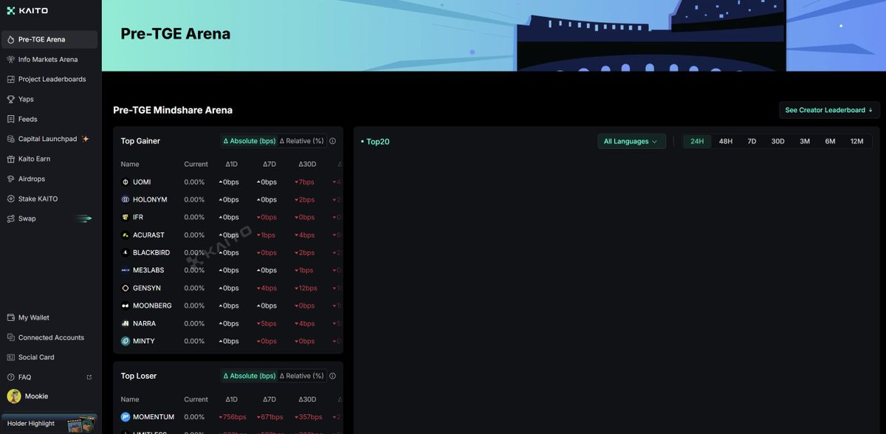Open the Holder Highlight panel
Screen dimensions: 886x434
pyautogui.click(x=49, y=424)
